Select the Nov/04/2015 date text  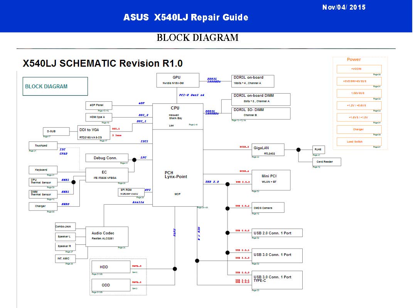344,7
